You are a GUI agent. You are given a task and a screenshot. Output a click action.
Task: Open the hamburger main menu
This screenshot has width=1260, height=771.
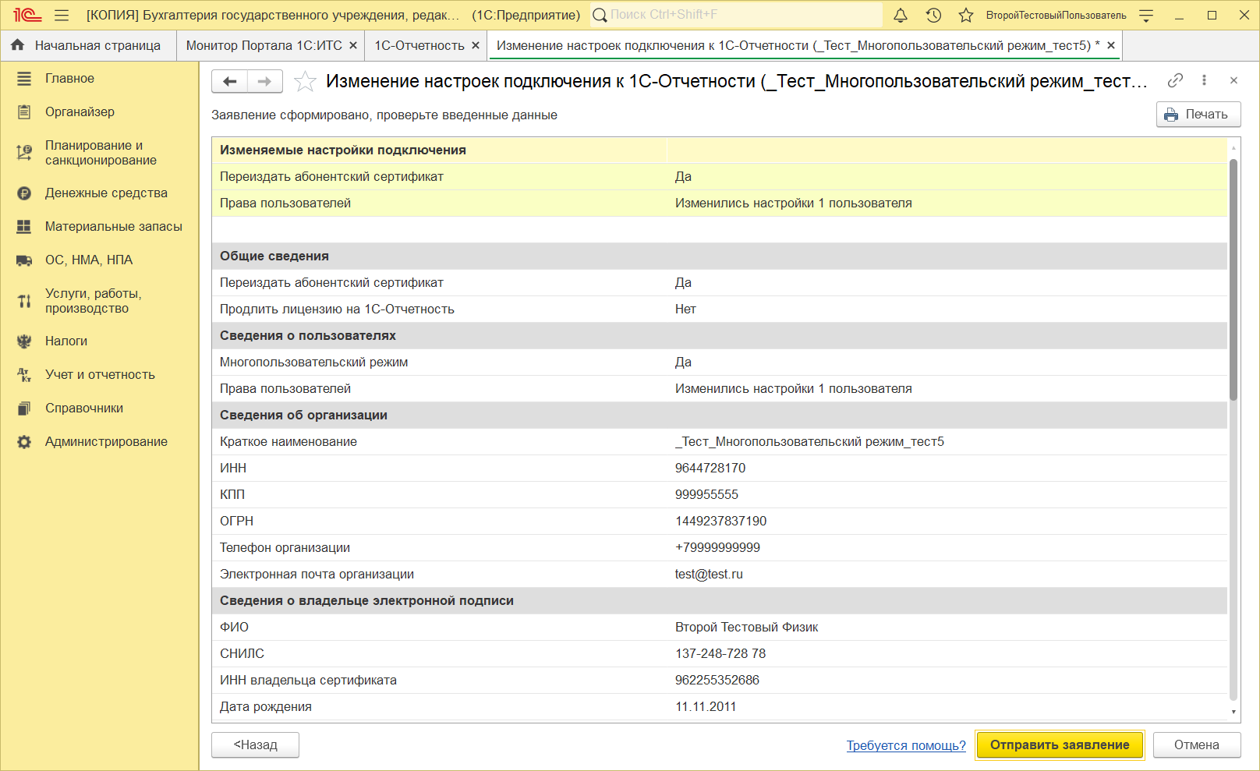62,15
